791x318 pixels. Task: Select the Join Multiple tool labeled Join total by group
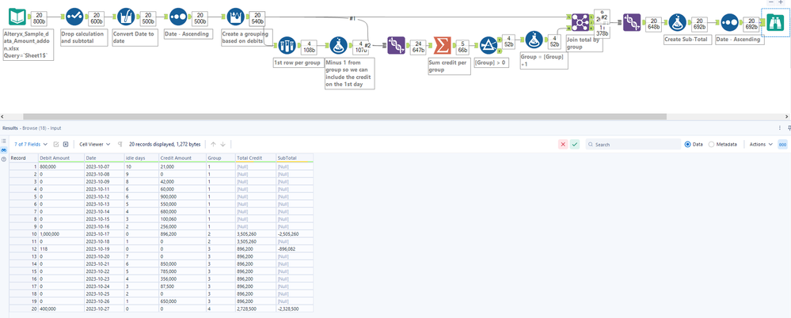[580, 23]
